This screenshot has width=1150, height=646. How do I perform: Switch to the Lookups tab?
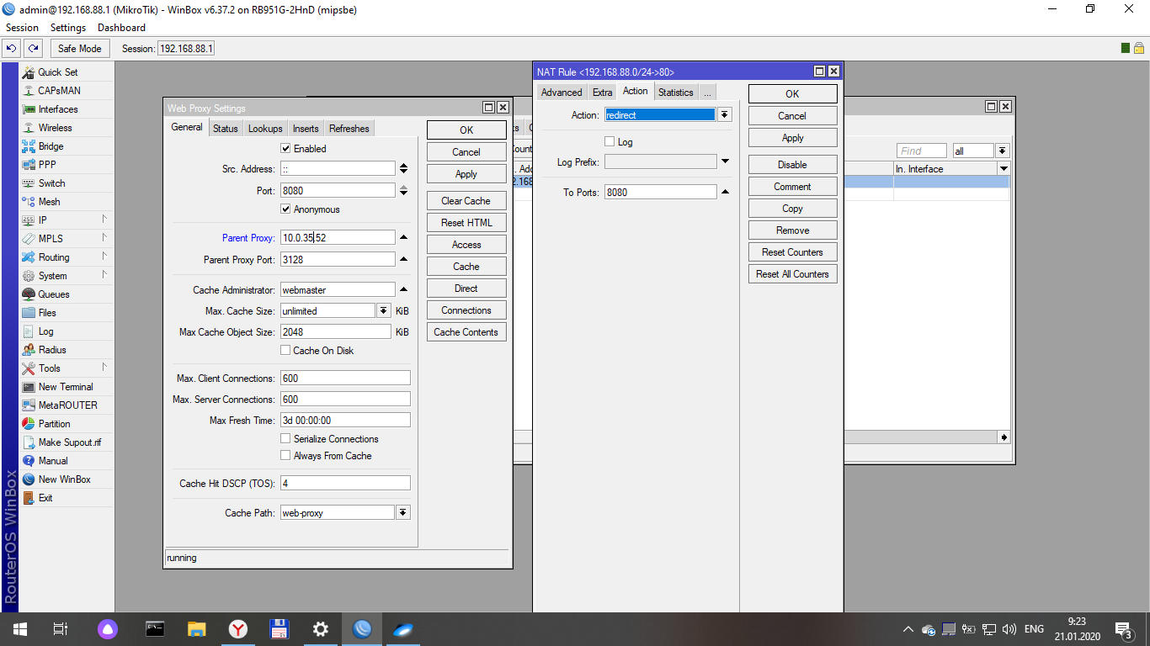click(265, 129)
